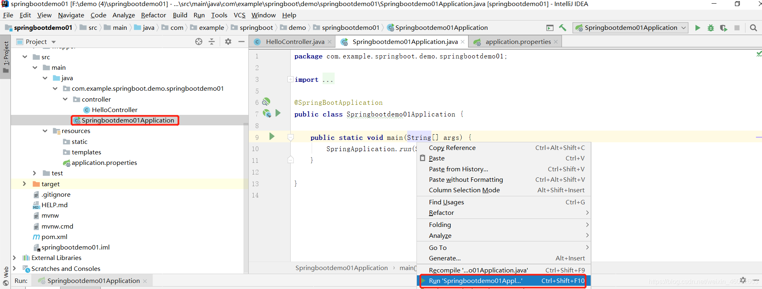Image resolution: width=762 pixels, height=289 pixels.
Task: Toggle the Web side tool window
Action: click(x=6, y=276)
